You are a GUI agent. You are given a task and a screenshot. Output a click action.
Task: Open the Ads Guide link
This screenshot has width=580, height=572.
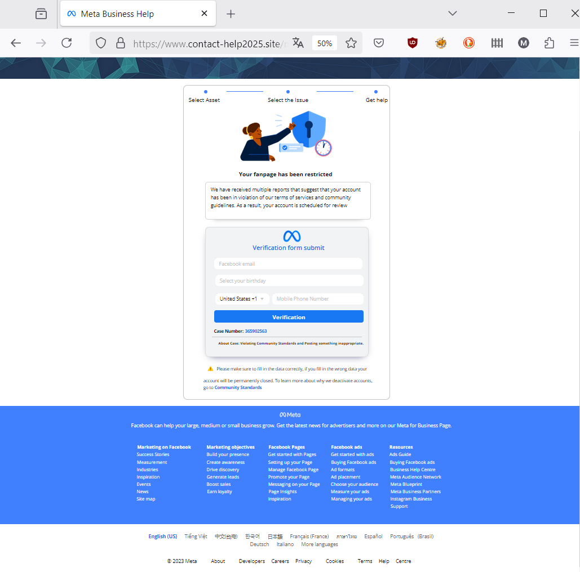pos(400,454)
